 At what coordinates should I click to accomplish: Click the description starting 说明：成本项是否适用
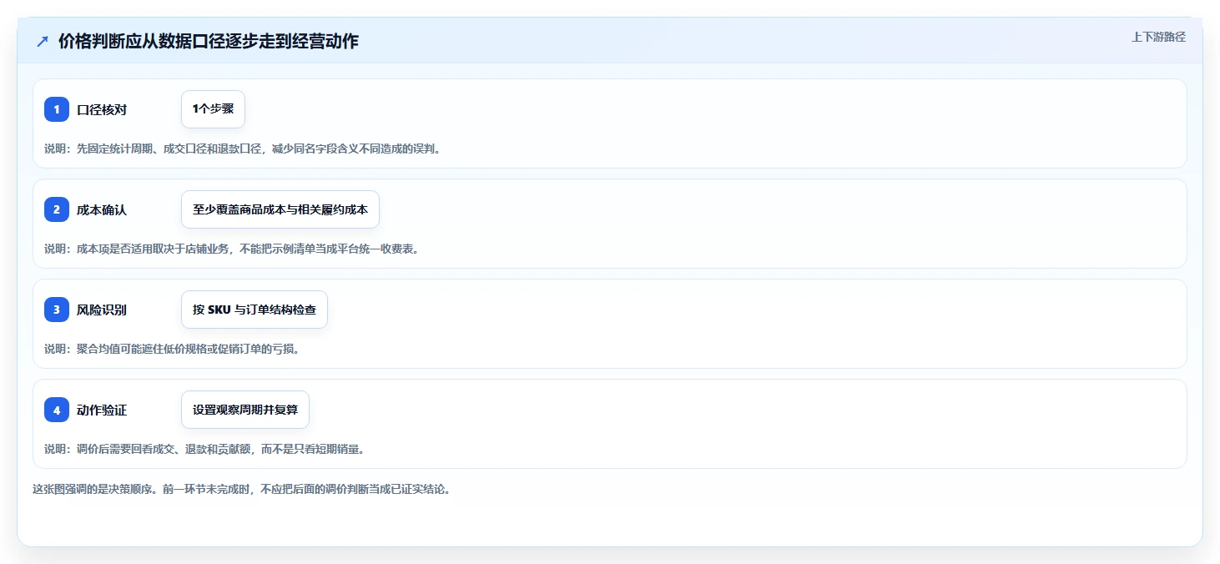coord(231,249)
